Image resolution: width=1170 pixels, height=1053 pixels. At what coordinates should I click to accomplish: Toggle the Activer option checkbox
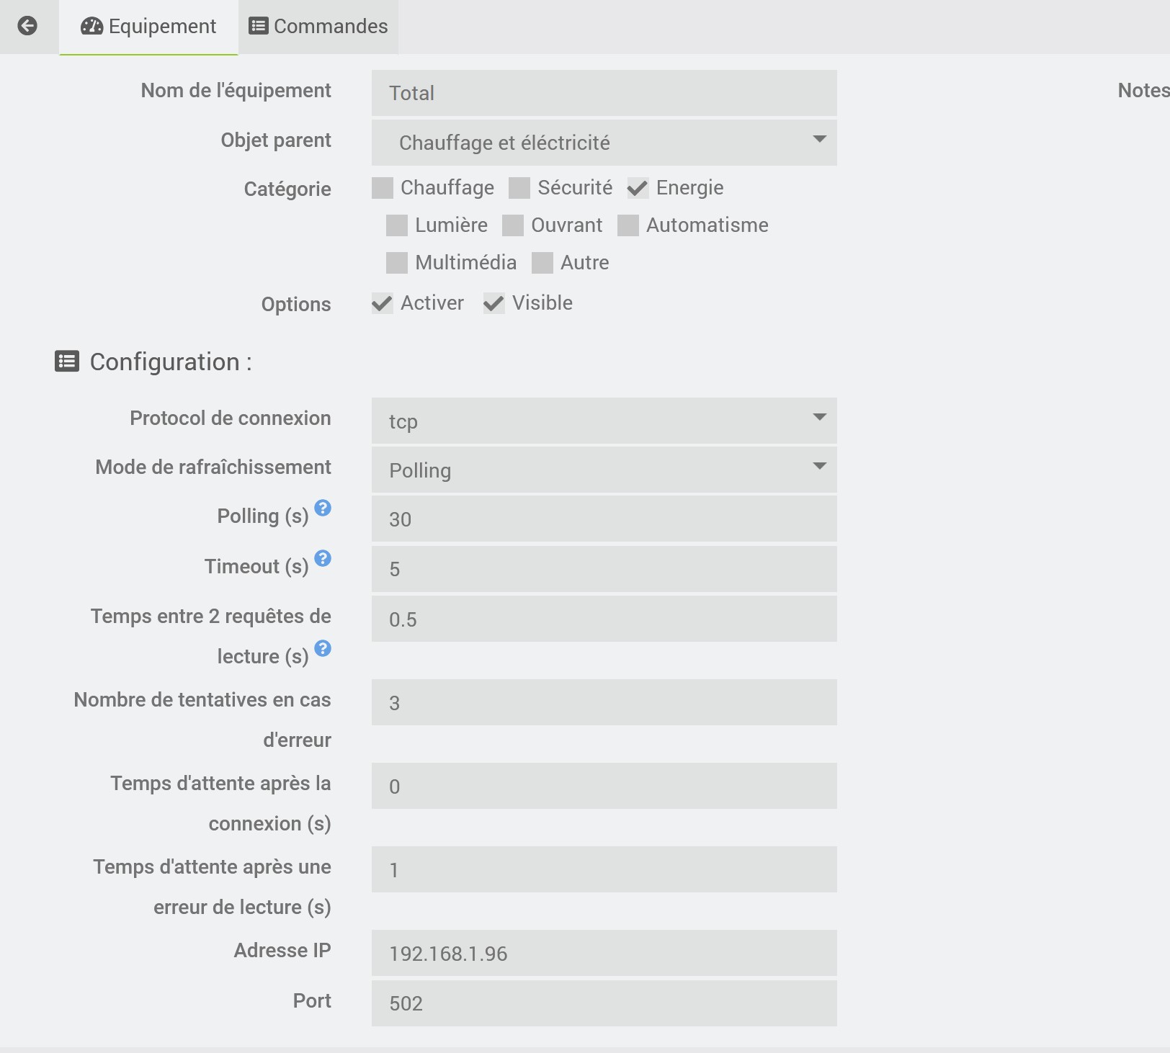pyautogui.click(x=383, y=303)
